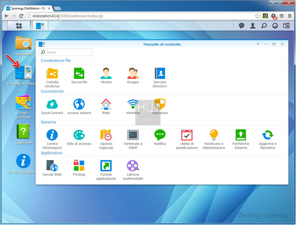This screenshot has height=225, width=296.
Task: Minimize the Pannello di controllo window
Action: (266, 44)
